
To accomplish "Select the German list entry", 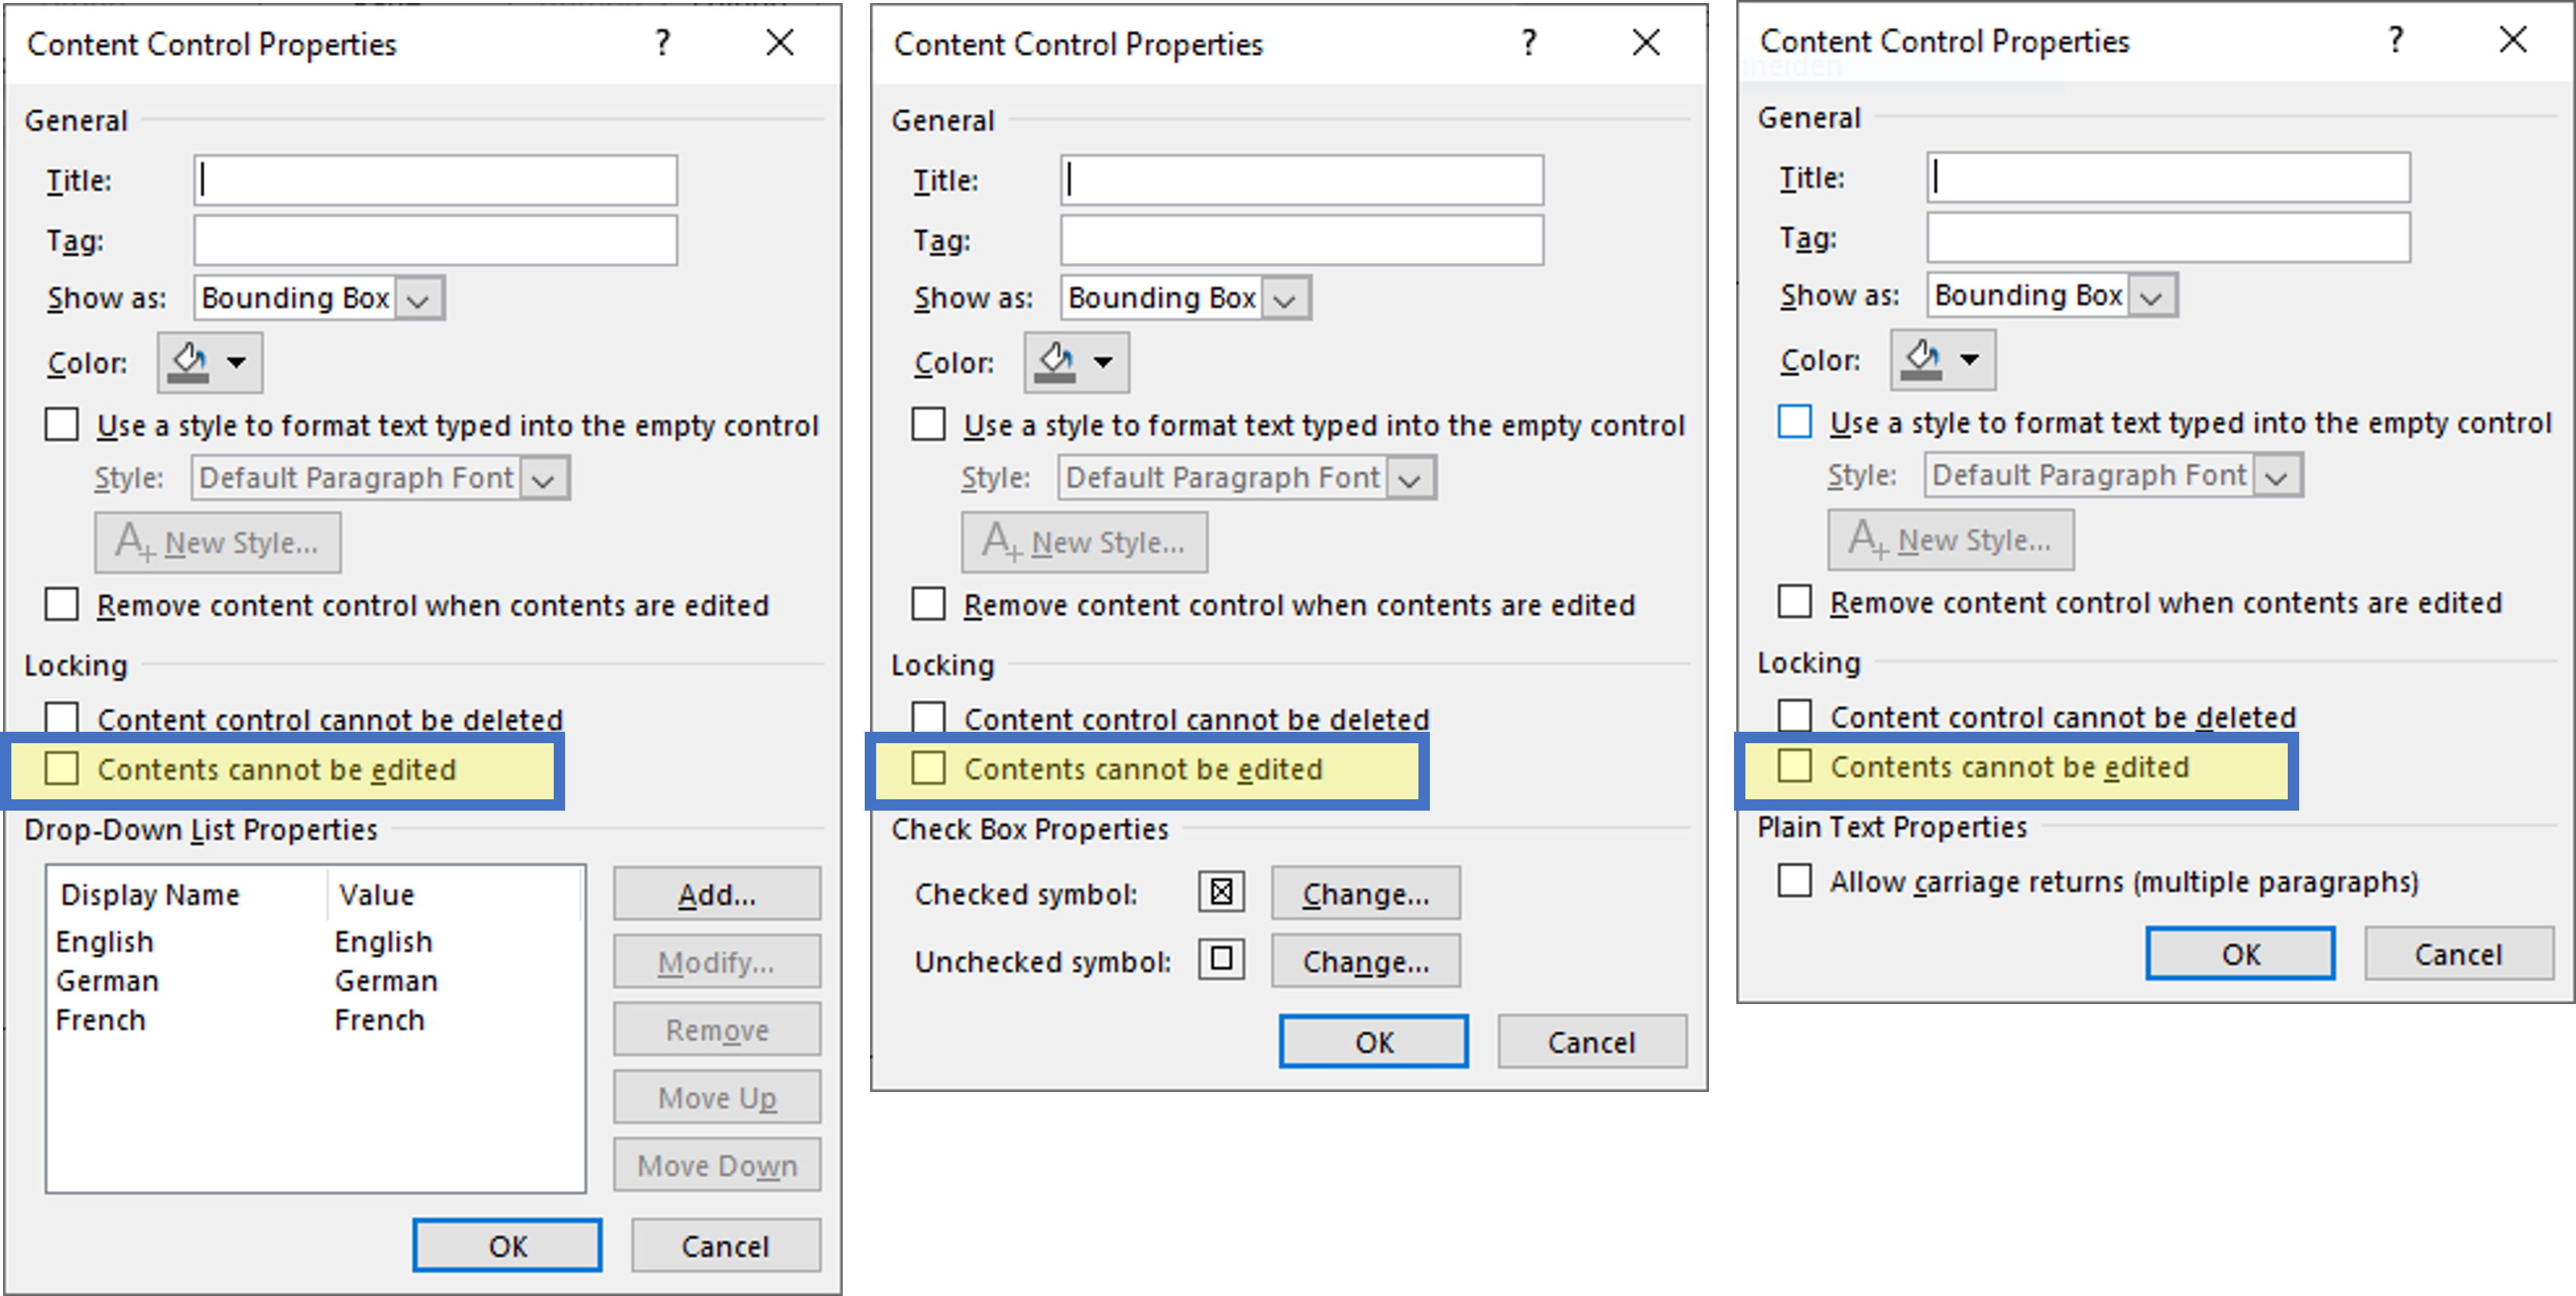I will [x=314, y=980].
